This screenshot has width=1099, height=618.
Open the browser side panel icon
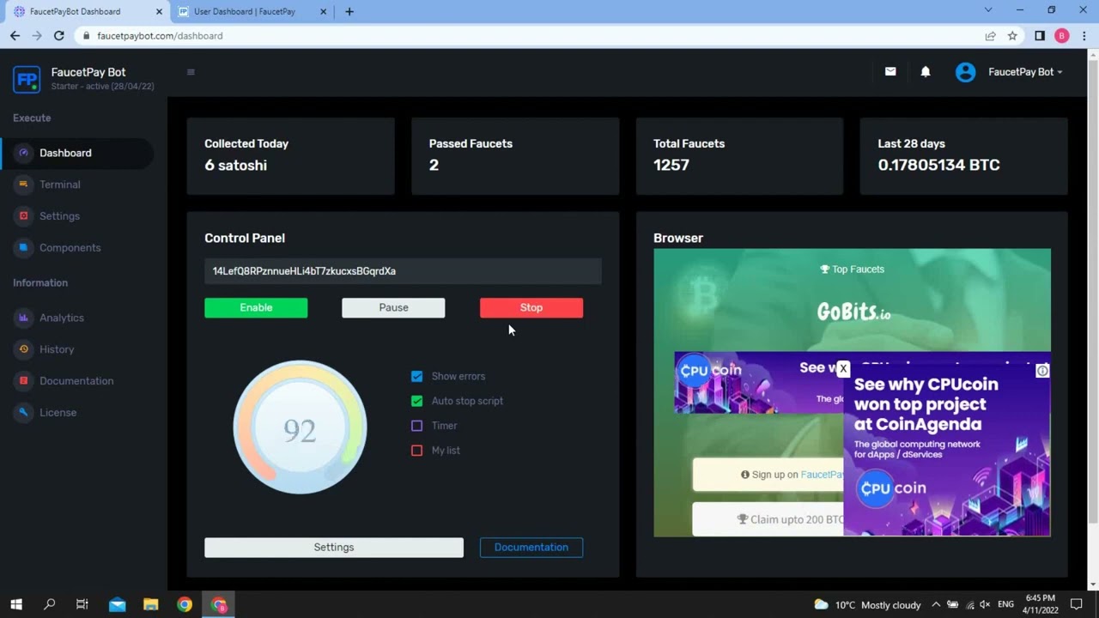pos(1039,36)
